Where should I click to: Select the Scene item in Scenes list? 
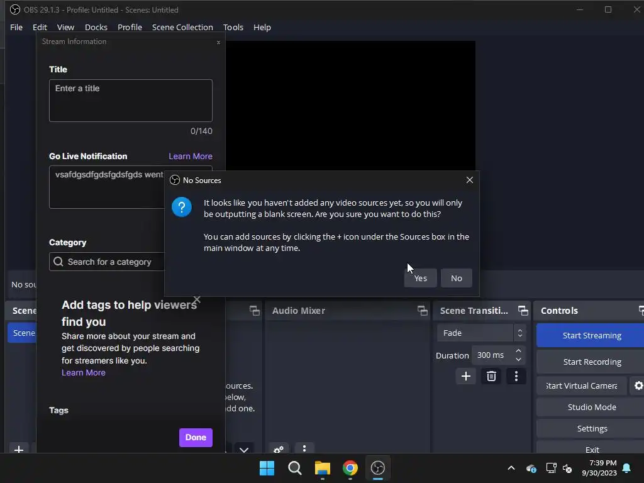click(x=22, y=333)
